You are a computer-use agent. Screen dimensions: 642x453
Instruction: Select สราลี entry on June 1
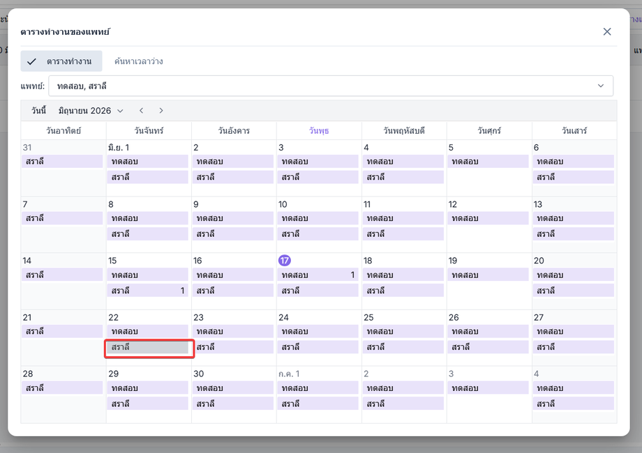pyautogui.click(x=147, y=177)
